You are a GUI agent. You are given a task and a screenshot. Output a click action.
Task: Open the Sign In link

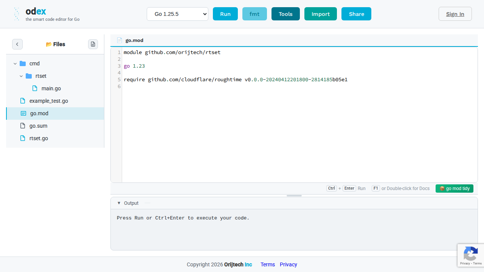point(455,14)
